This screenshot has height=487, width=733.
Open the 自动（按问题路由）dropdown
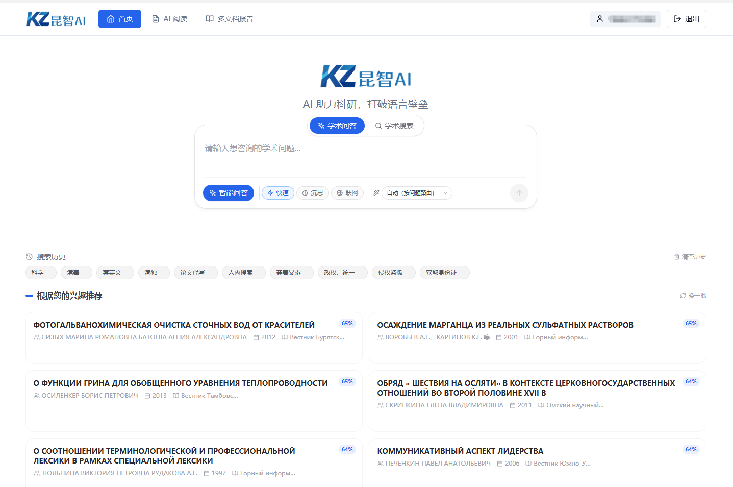coord(417,193)
